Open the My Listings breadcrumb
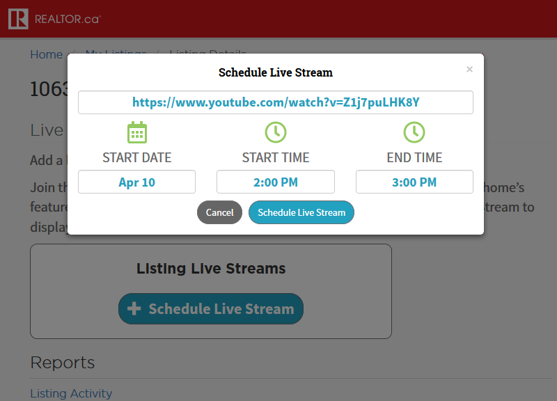The width and height of the screenshot is (557, 401). pos(116,53)
